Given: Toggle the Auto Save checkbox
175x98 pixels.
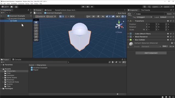Looking at the screenshot, I should point(116,13).
